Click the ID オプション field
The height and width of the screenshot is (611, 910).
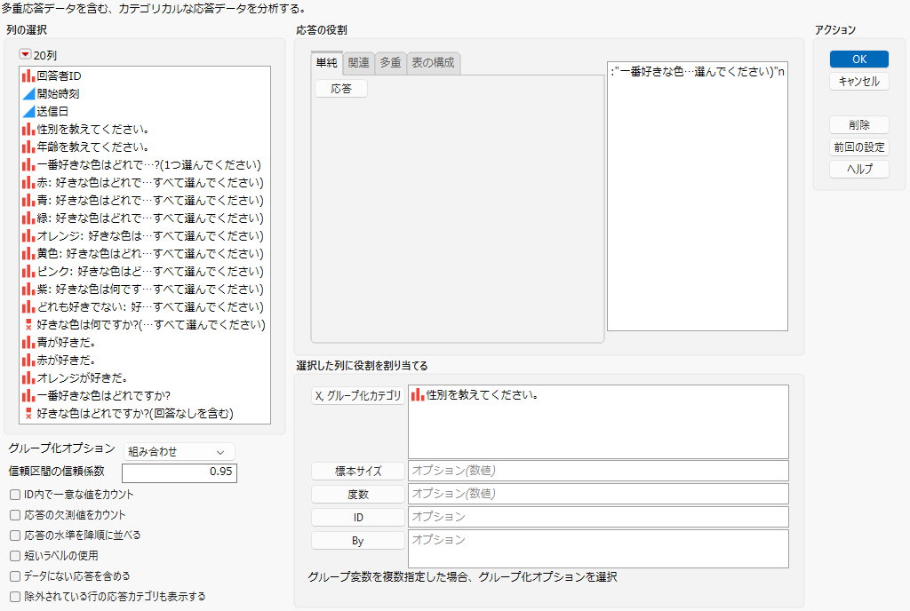[598, 517]
